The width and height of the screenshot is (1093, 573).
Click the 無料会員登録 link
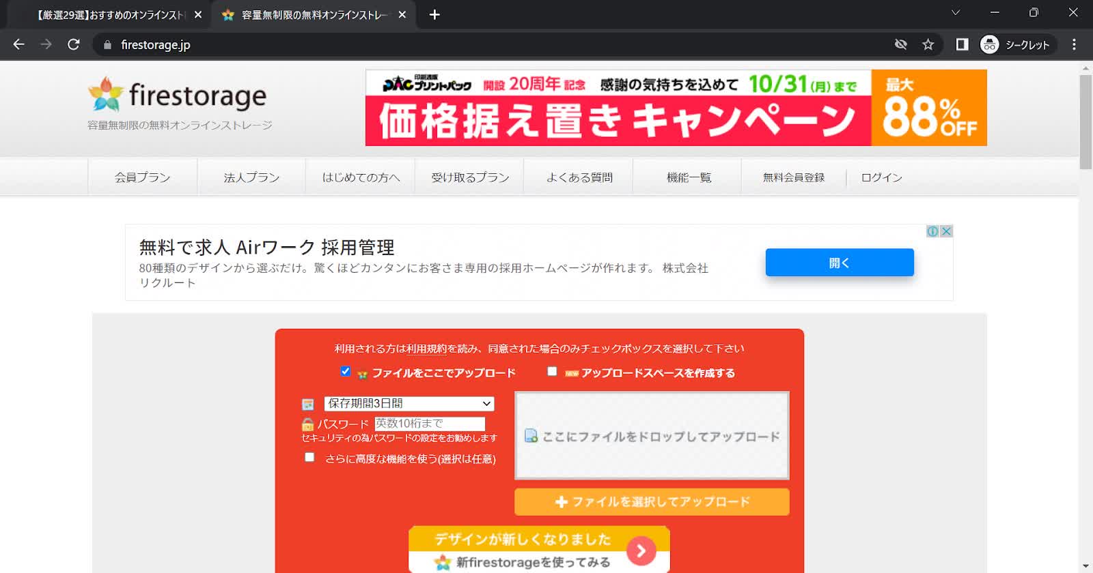793,177
